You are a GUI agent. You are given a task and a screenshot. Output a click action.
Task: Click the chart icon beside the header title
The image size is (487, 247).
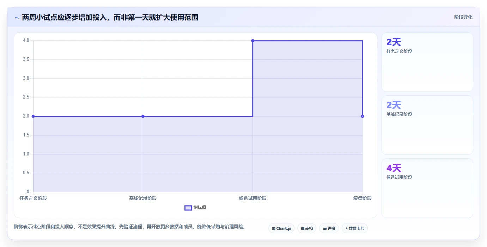(17, 18)
